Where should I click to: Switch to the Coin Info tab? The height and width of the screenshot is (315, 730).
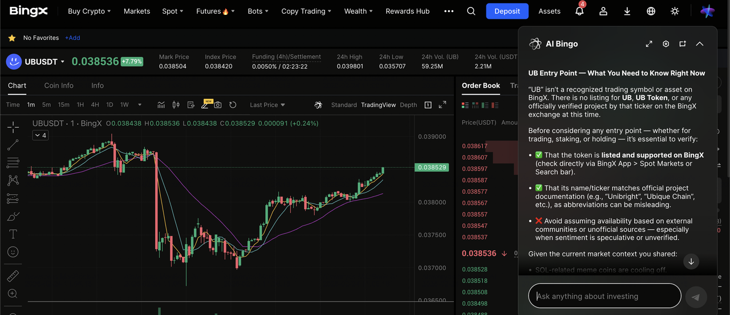(x=59, y=85)
